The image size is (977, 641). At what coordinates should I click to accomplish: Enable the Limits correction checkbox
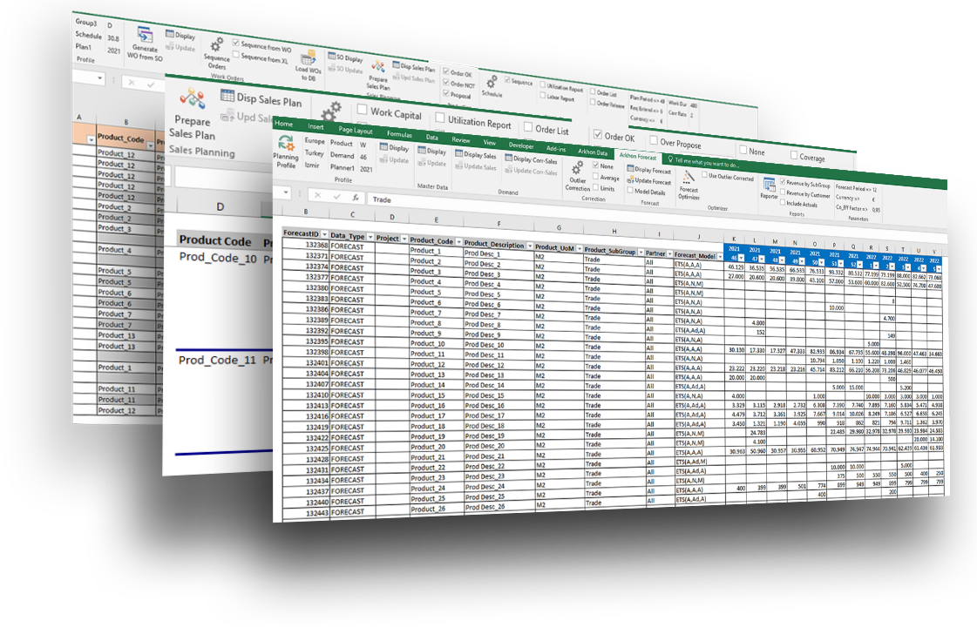[x=595, y=187]
